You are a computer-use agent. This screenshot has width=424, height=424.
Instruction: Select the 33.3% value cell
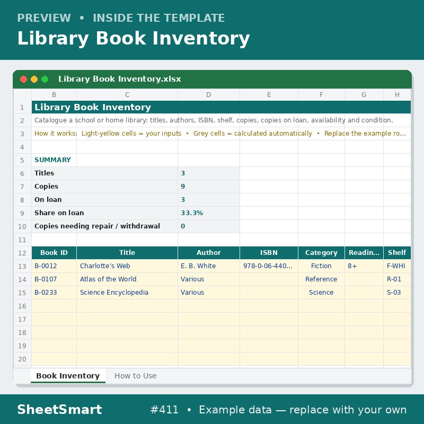208,213
